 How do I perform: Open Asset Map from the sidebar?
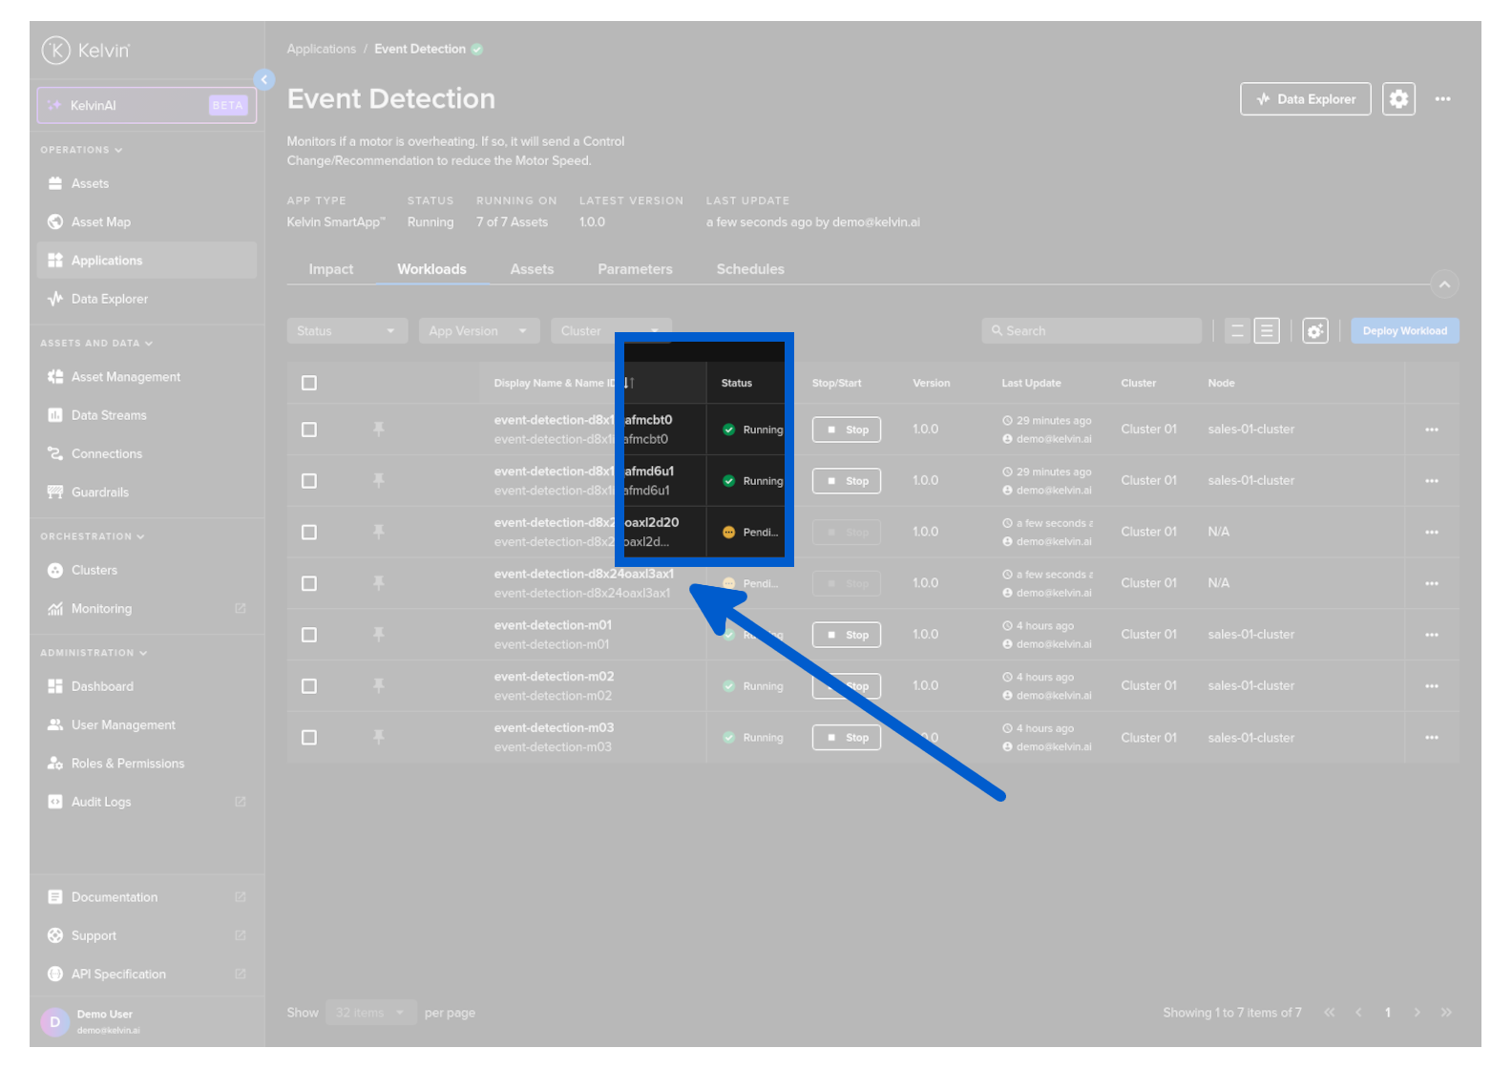(x=100, y=222)
